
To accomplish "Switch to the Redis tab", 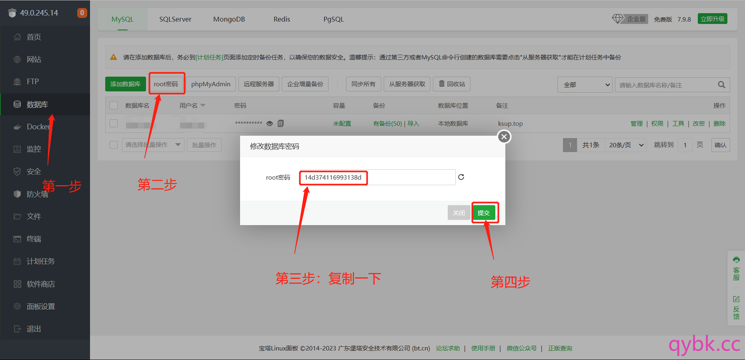I will click(x=282, y=19).
